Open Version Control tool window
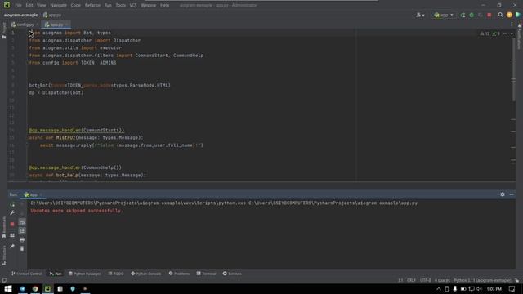This screenshot has width=523, height=294. [27, 274]
